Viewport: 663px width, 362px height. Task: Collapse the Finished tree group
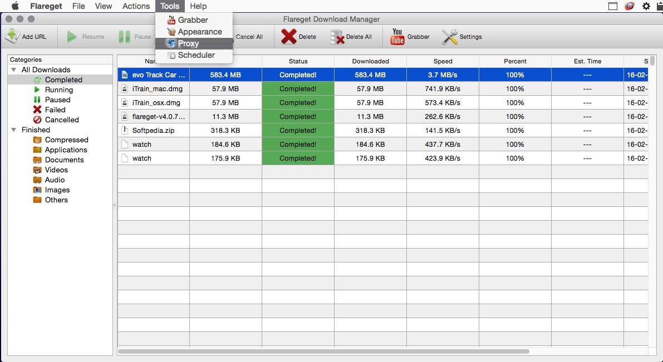14,130
